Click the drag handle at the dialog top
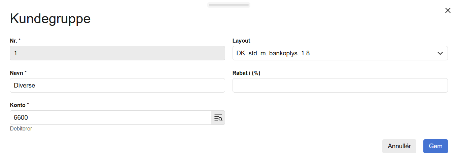Viewport: 457px width, 163px height. (x=229, y=5)
